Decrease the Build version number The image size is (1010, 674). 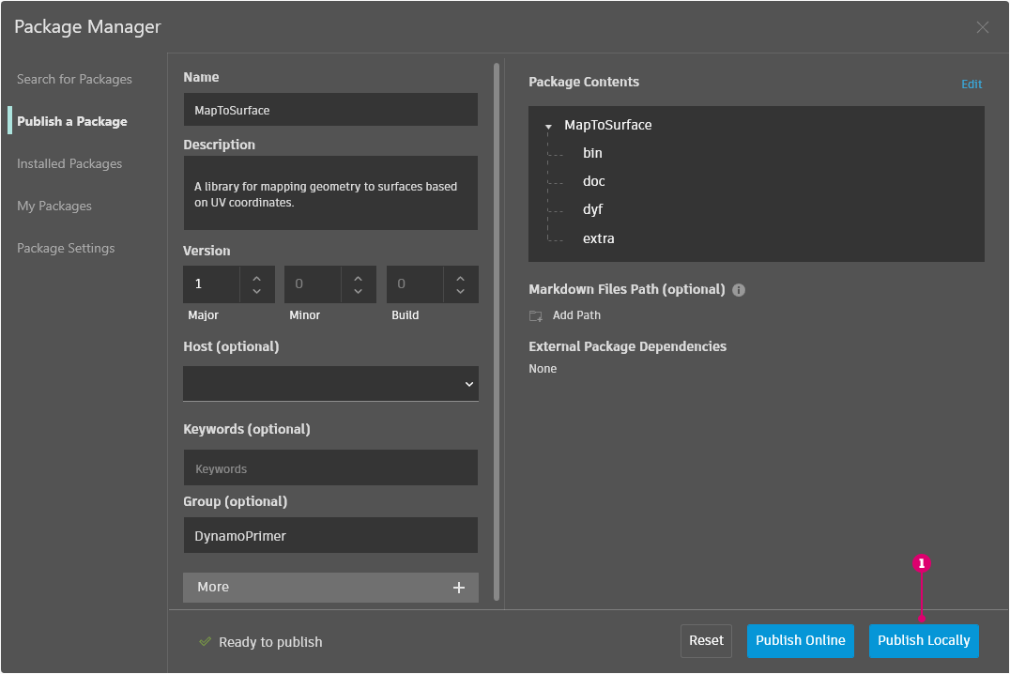(x=460, y=292)
